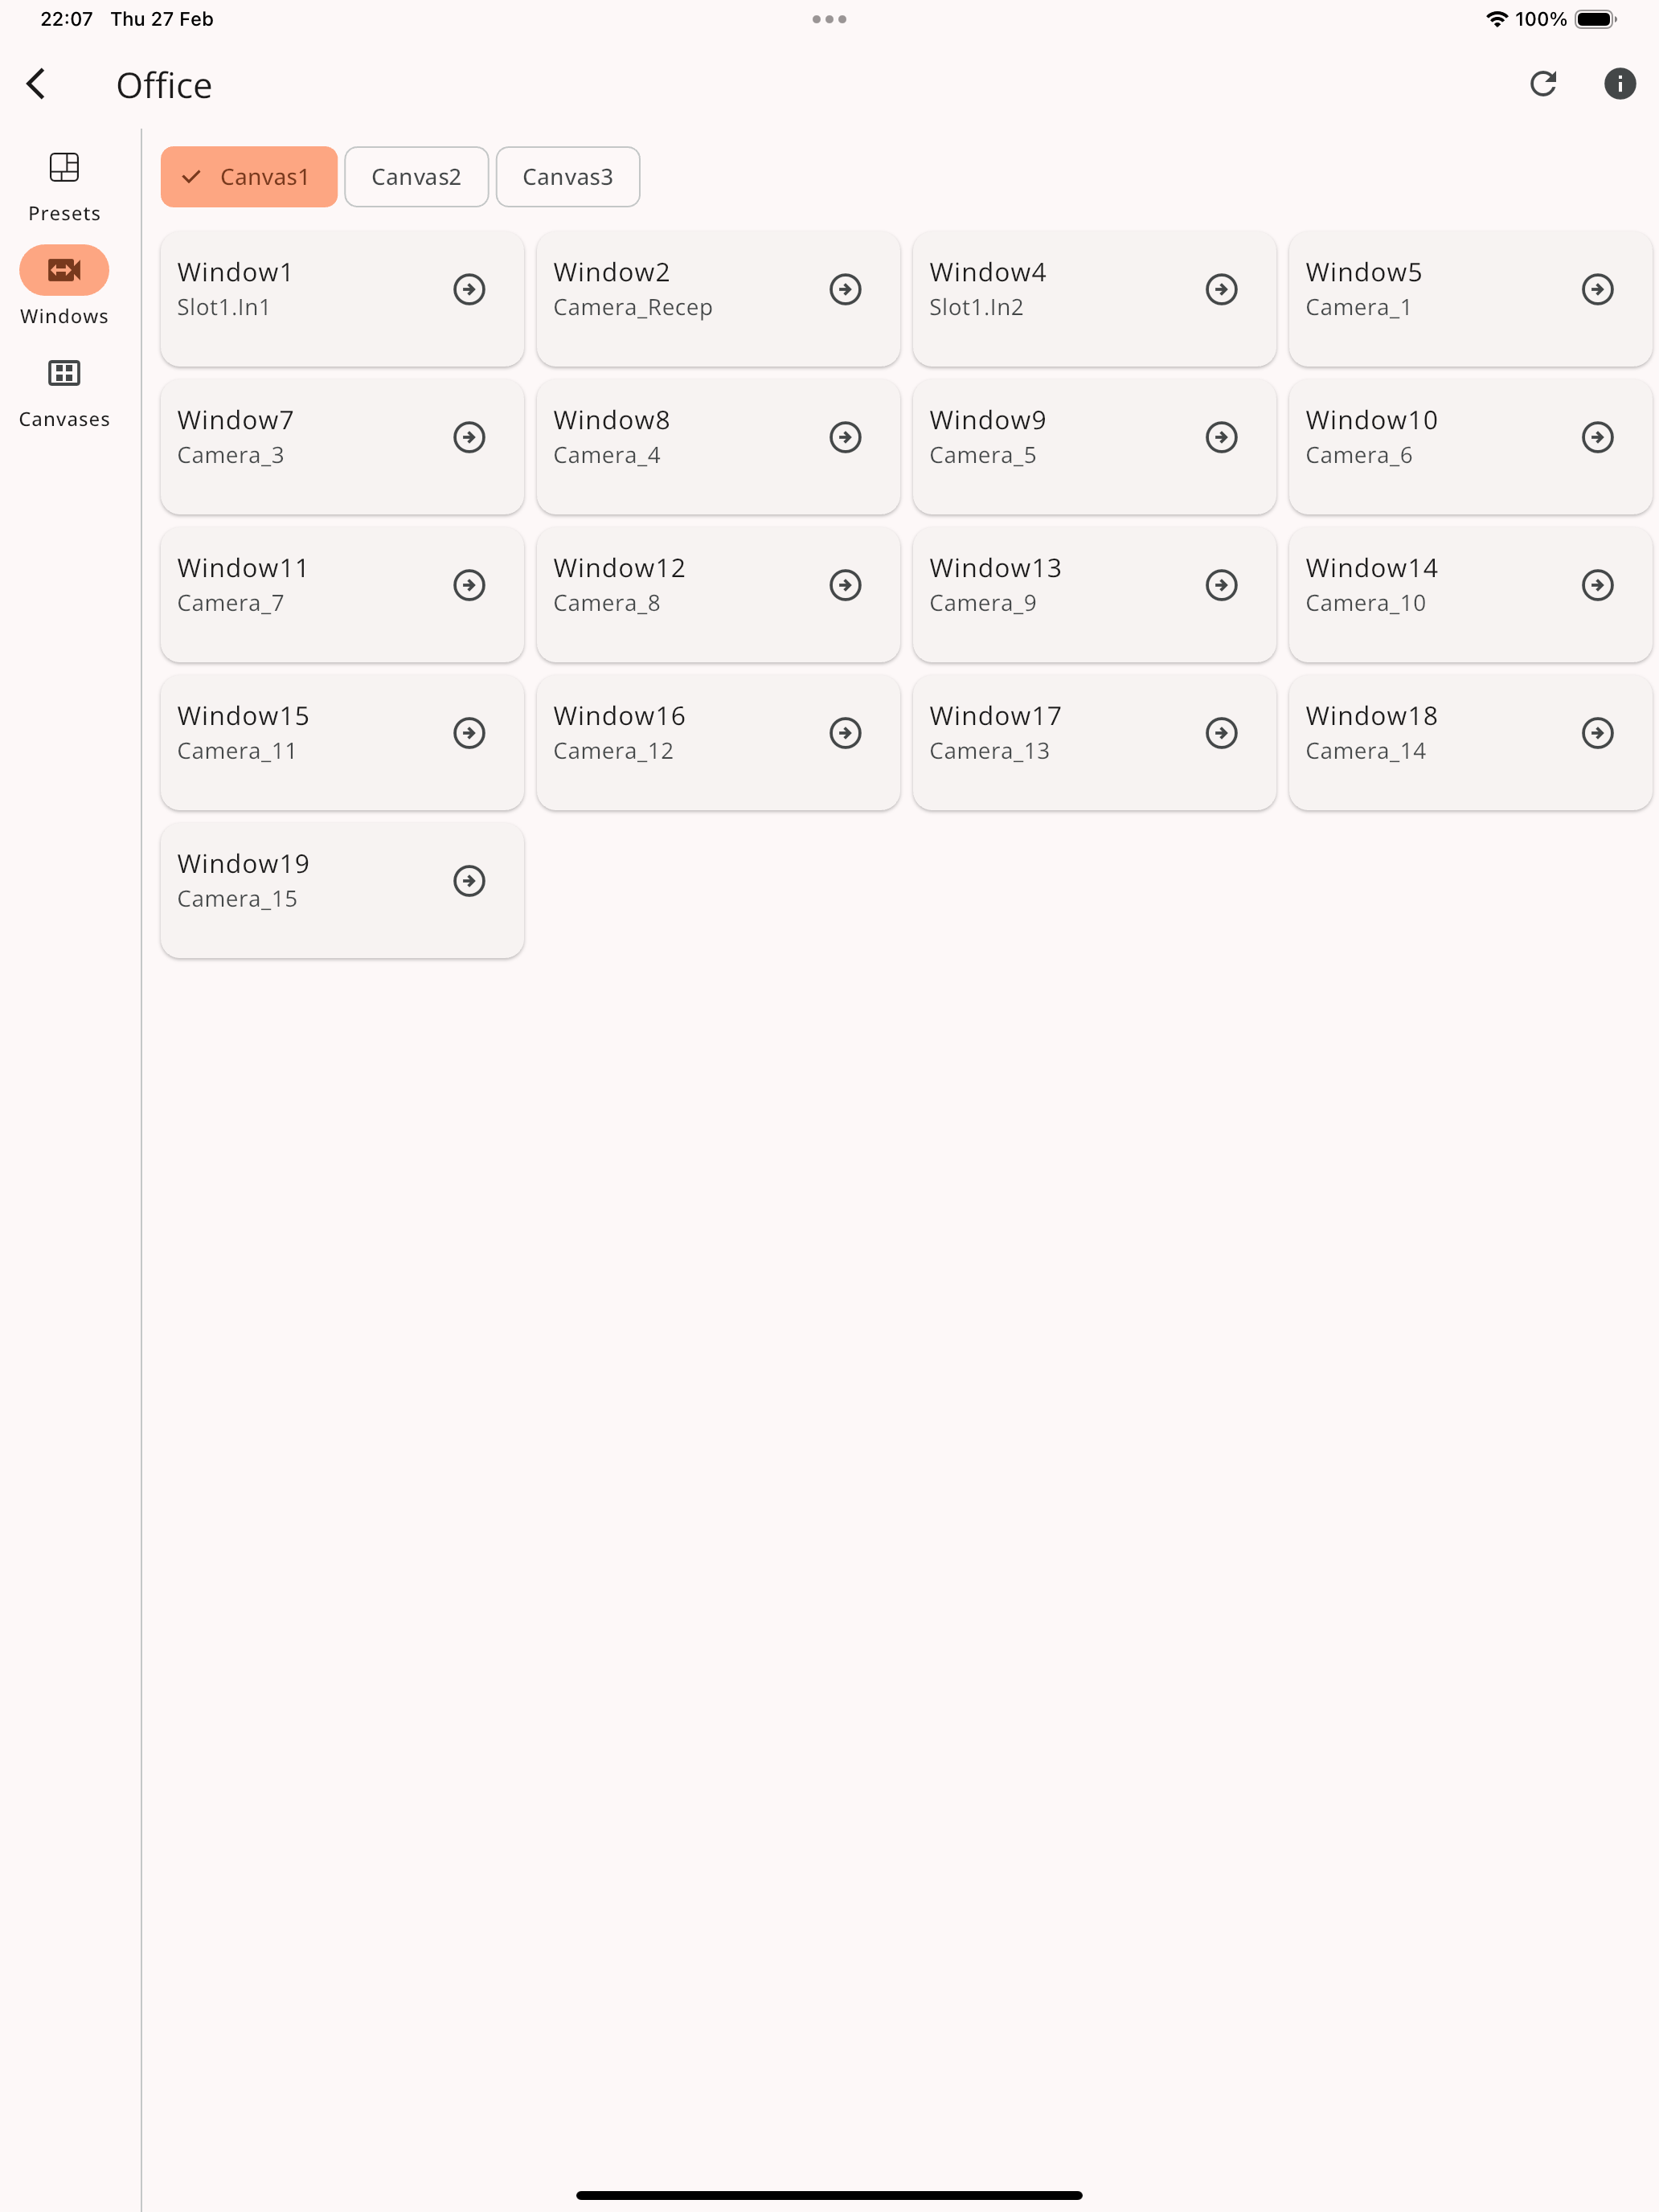This screenshot has height=2212, width=1659.
Task: Open Window11 source arrow icon
Action: 469,585
